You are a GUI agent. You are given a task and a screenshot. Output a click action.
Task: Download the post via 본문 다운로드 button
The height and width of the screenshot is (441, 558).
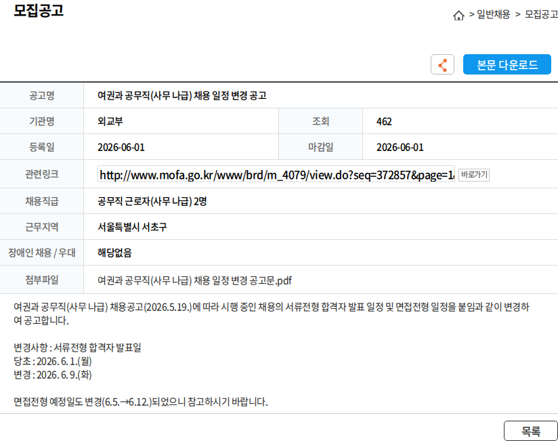point(507,64)
